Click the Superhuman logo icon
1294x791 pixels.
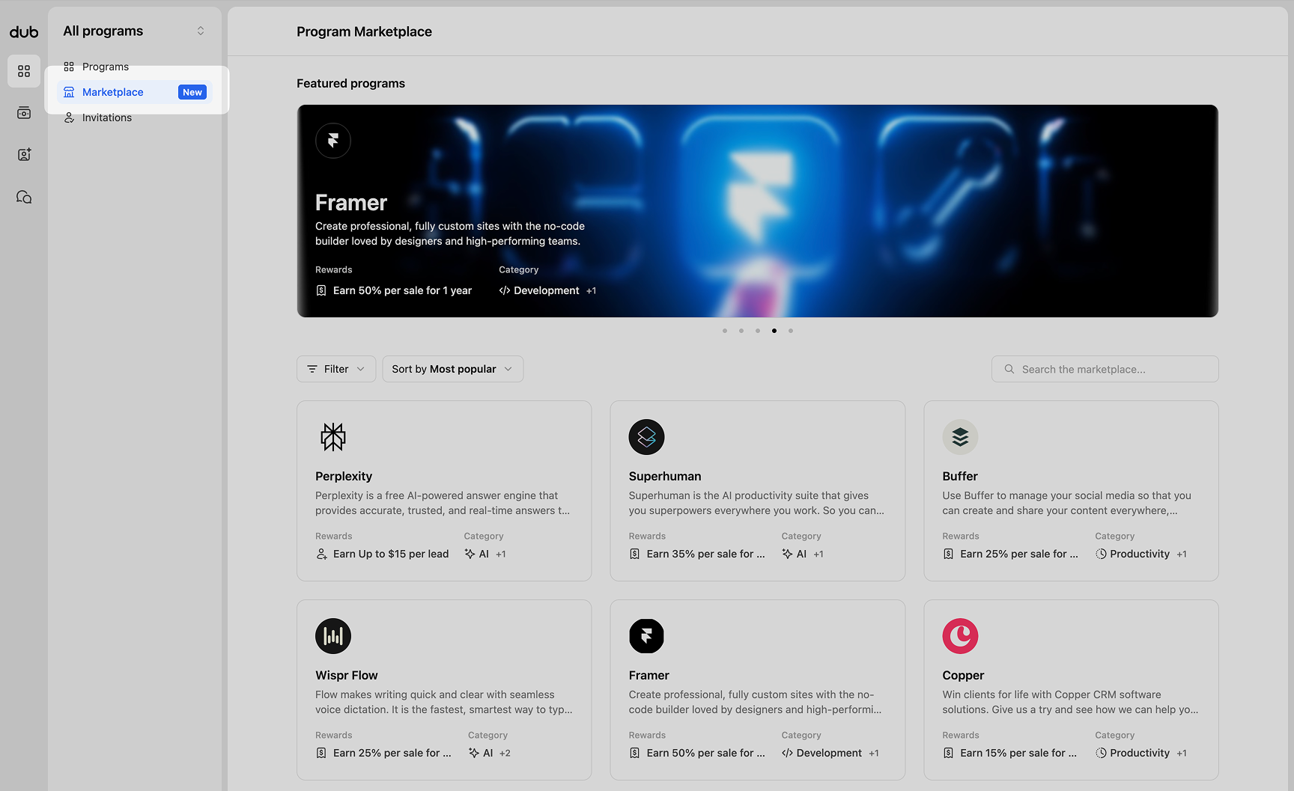pos(646,437)
